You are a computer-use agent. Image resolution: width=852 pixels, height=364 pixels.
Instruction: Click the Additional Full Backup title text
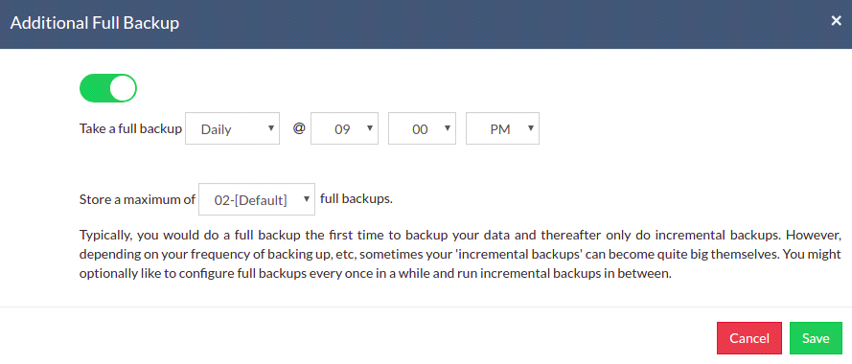pyautogui.click(x=95, y=23)
